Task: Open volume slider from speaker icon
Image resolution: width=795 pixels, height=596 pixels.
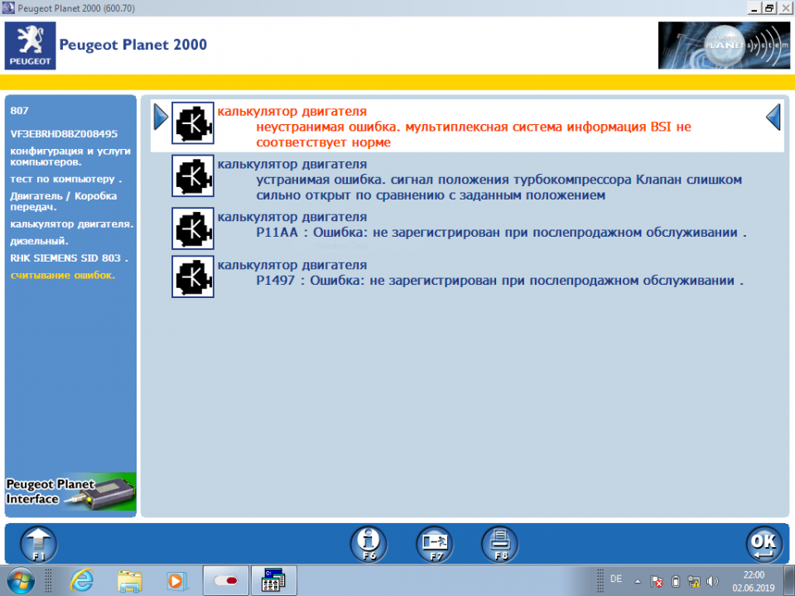Action: click(x=713, y=579)
